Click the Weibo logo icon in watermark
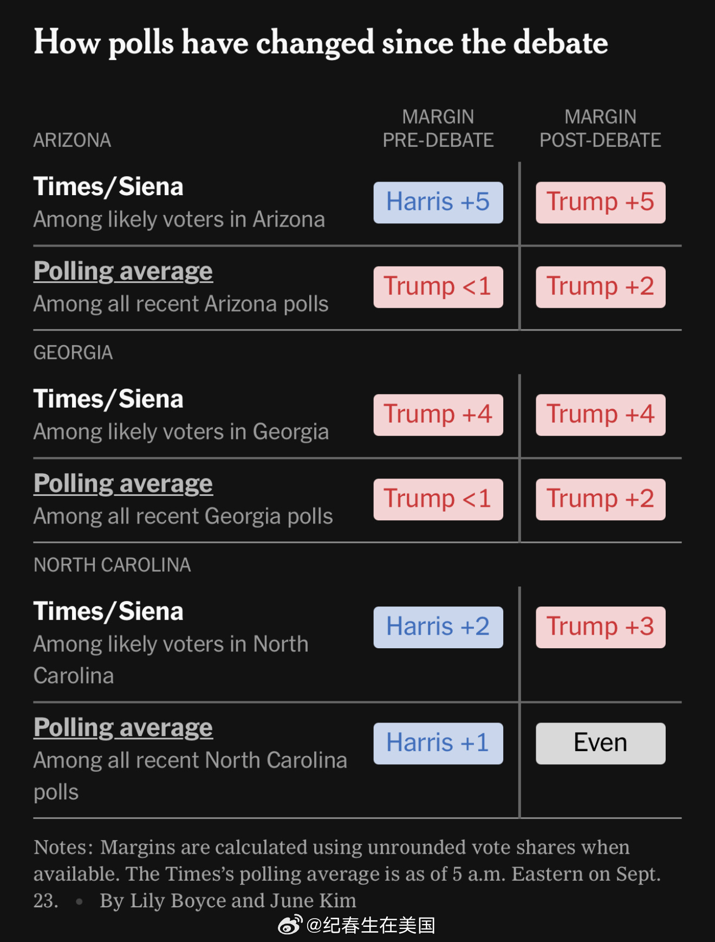Screen dimensions: 715x942 click(290, 925)
